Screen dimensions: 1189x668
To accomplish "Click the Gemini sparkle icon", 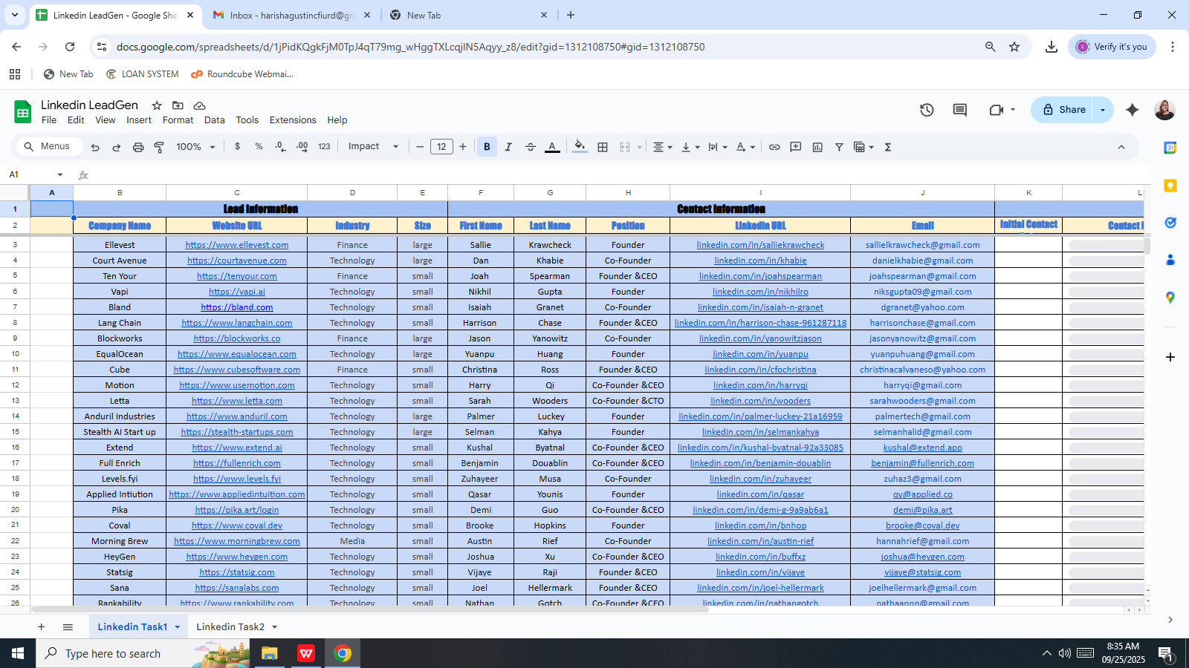I will [1132, 110].
